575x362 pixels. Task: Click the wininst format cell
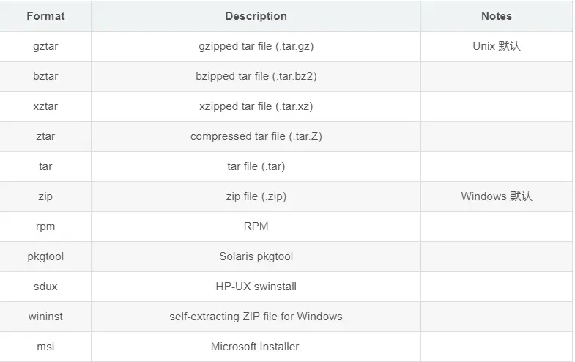pyautogui.click(x=45, y=317)
